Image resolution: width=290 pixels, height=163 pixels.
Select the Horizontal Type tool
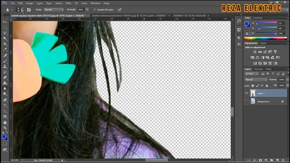pos(5,105)
